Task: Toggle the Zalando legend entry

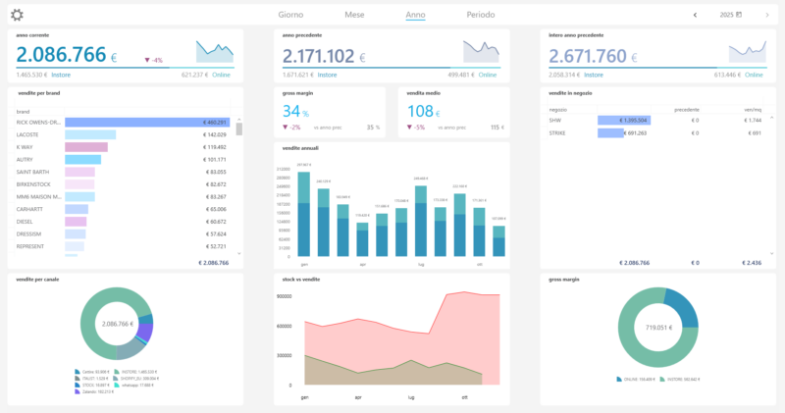Action: (94, 391)
